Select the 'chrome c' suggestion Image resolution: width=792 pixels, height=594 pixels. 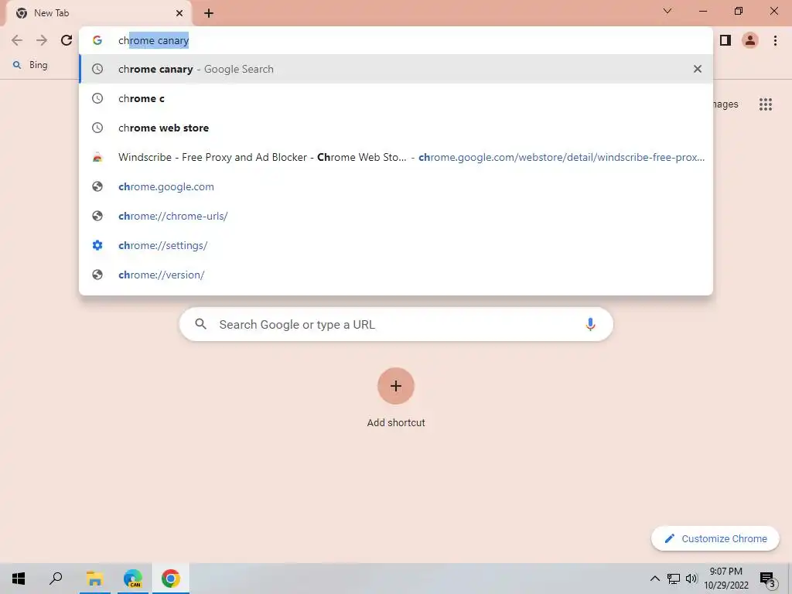396,98
